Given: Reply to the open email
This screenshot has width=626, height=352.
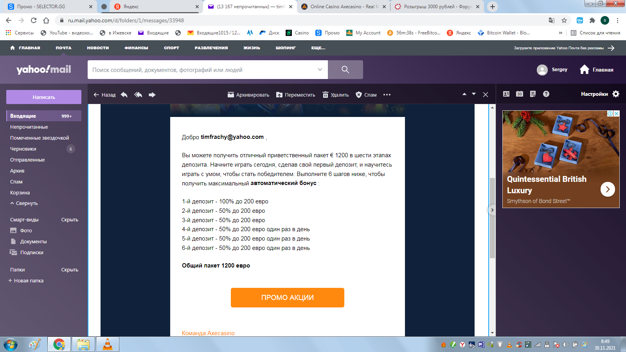Looking at the screenshot, I should point(124,95).
